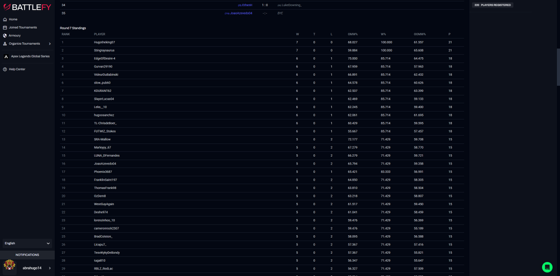Open Home via its house icon
The height and width of the screenshot is (276, 560).
tap(5, 19)
